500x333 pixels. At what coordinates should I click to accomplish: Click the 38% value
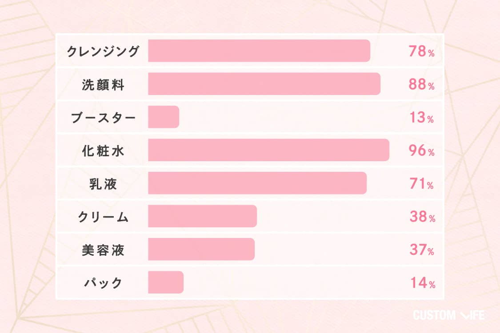click(x=422, y=217)
